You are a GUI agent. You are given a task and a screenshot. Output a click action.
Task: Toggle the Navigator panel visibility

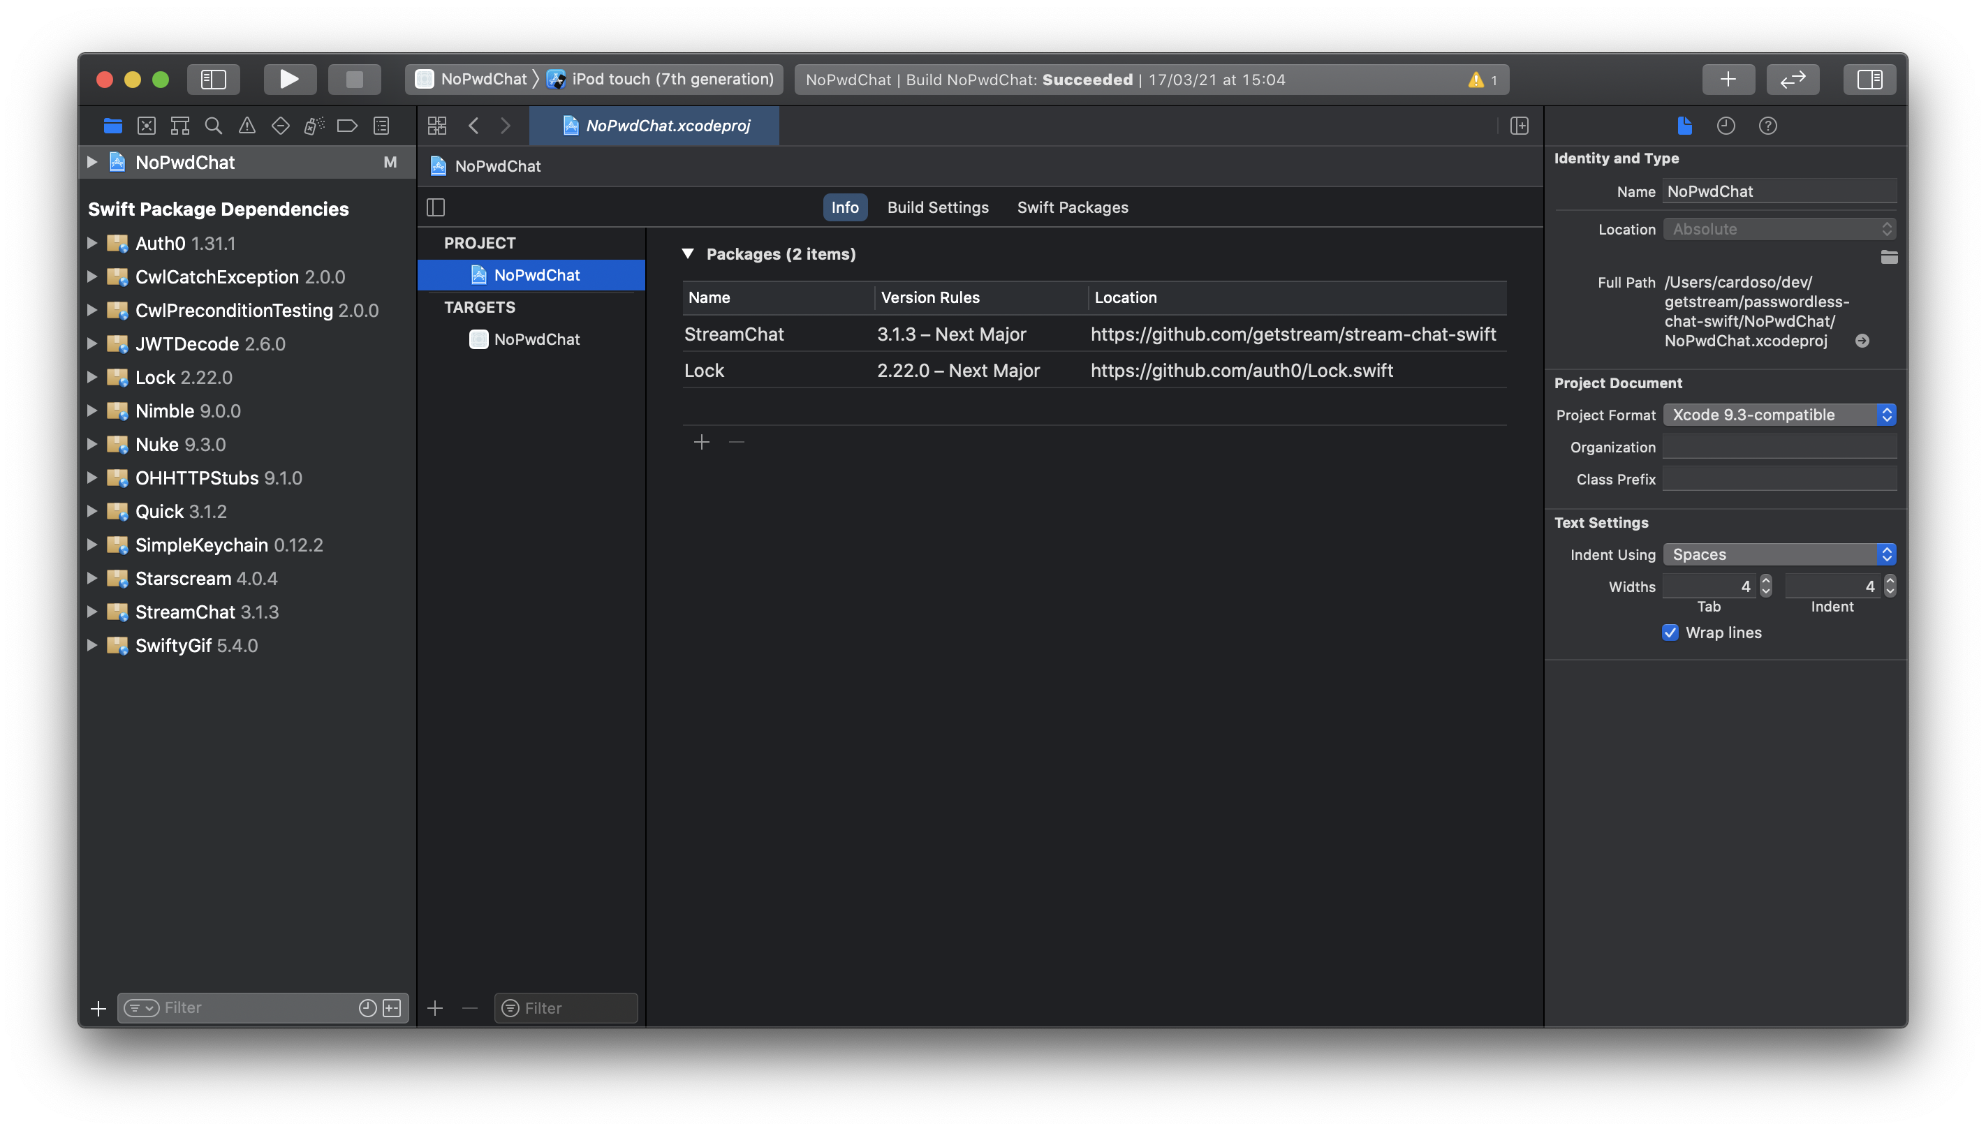(214, 79)
